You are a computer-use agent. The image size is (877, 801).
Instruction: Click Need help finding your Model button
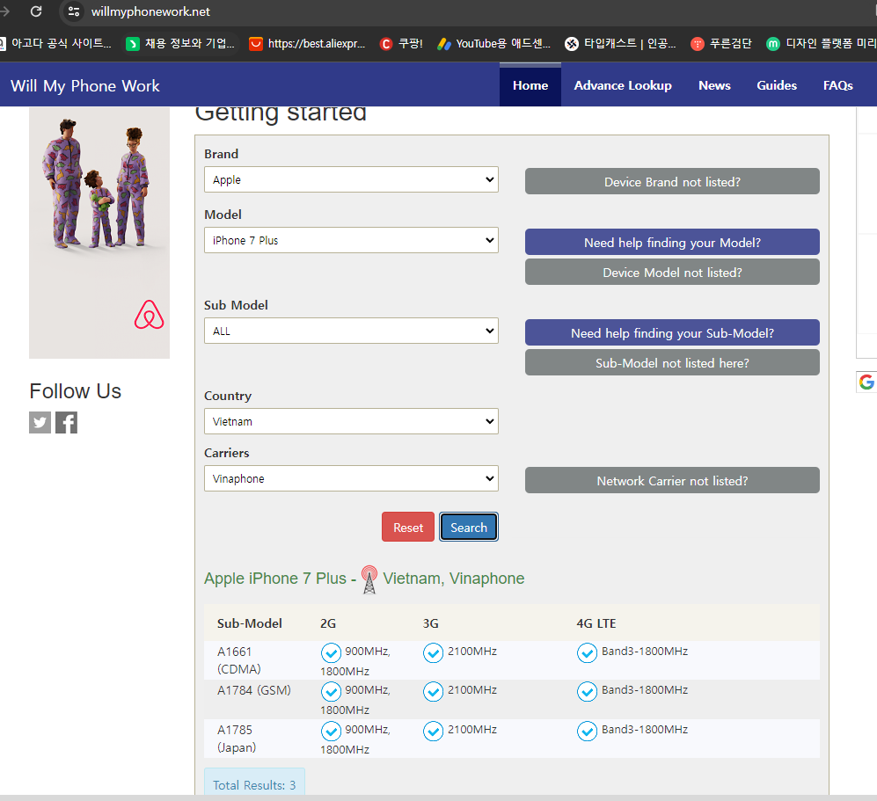pyautogui.click(x=672, y=242)
